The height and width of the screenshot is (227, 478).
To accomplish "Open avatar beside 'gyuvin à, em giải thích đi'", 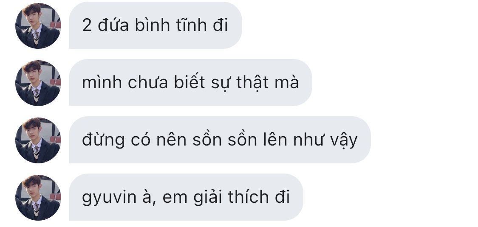I will click(x=38, y=197).
